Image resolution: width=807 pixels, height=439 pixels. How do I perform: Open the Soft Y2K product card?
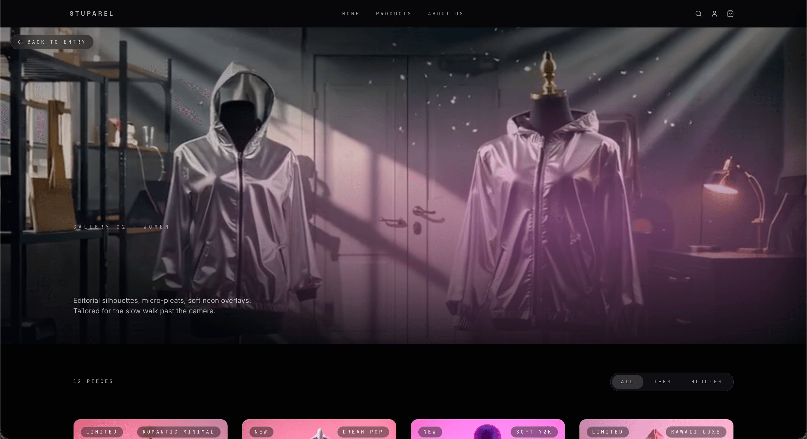tap(488, 429)
